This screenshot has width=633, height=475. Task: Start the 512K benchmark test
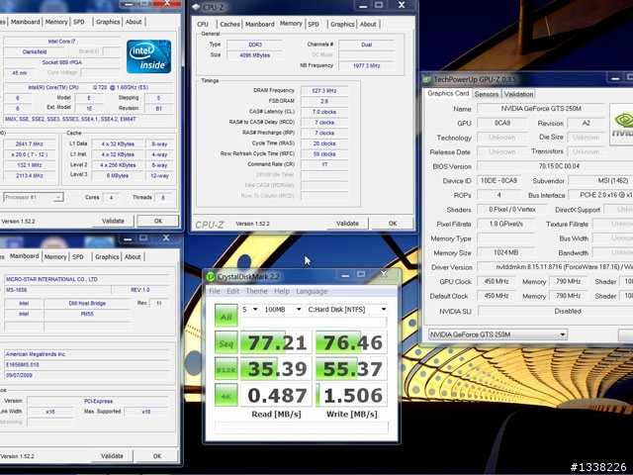(226, 369)
